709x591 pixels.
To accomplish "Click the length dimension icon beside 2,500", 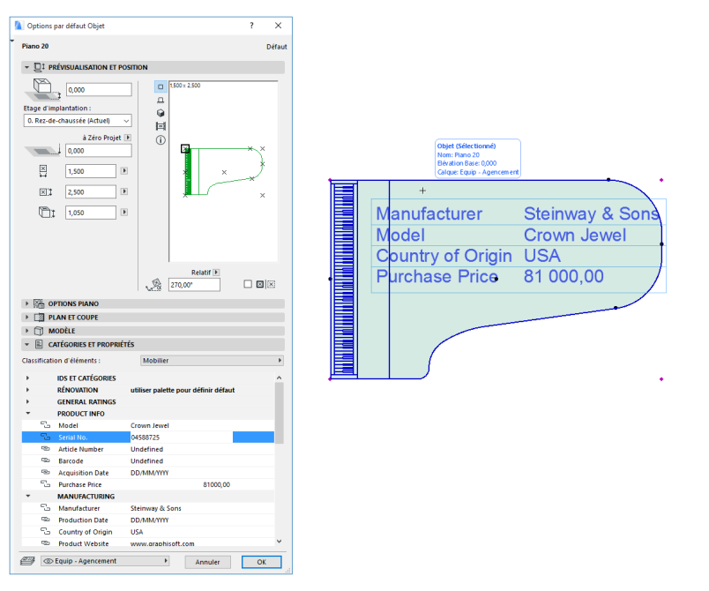I will coord(46,191).
